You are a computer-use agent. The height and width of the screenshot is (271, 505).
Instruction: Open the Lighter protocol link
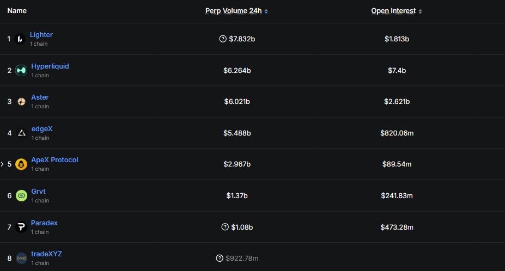tap(41, 35)
